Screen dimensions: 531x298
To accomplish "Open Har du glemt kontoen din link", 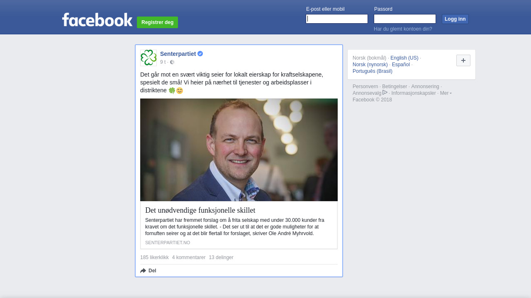I will tap(403, 29).
